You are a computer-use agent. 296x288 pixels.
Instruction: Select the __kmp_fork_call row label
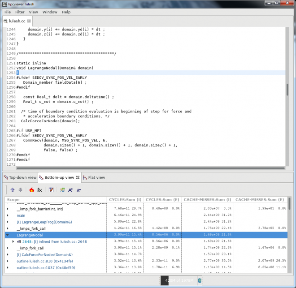click(30, 248)
